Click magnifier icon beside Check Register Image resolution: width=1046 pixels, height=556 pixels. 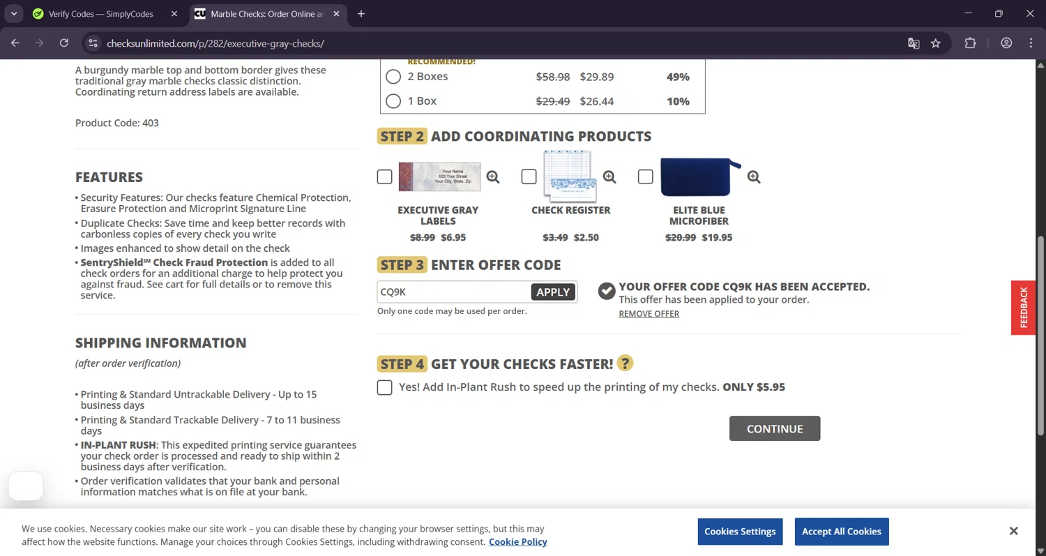(x=609, y=177)
